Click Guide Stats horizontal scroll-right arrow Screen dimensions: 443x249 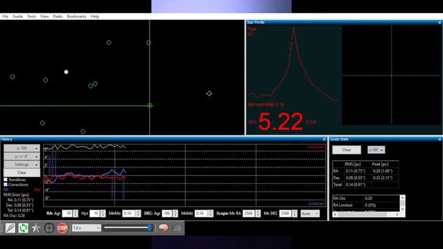tap(397, 214)
